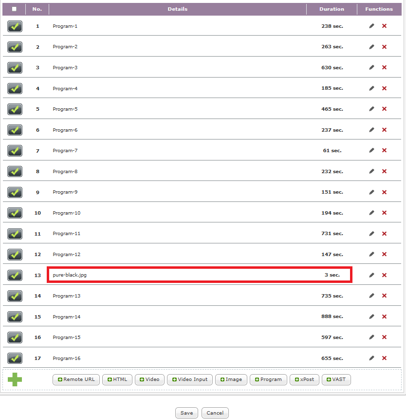Uncheck the Program-9 row checkbox
Image resolution: width=406 pixels, height=419 pixels.
(x=15, y=192)
